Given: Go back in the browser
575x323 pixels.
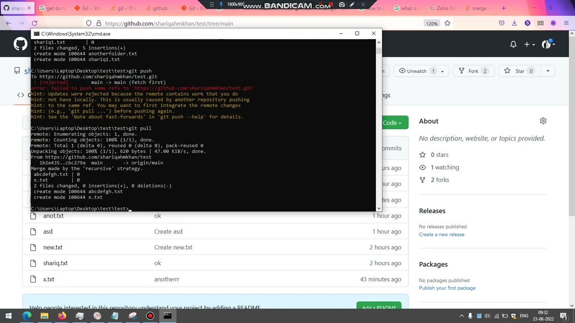Looking at the screenshot, I should [9, 23].
